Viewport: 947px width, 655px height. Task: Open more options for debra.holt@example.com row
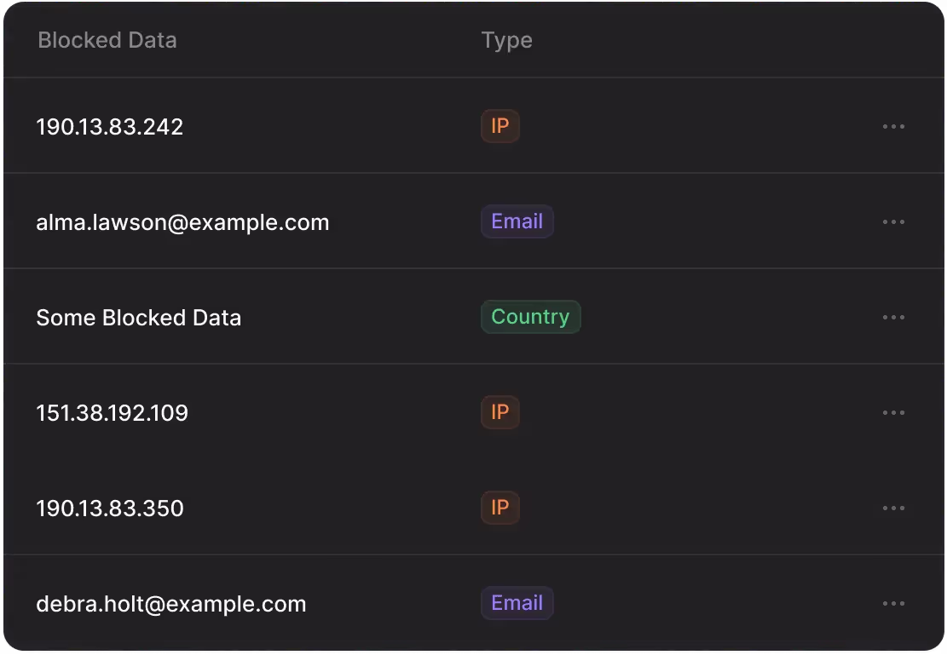tap(893, 604)
